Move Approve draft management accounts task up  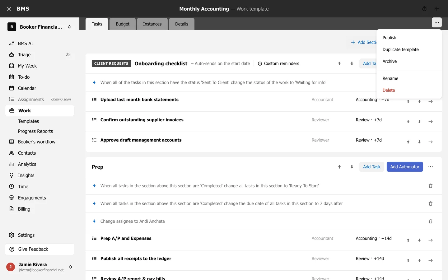coord(408,142)
